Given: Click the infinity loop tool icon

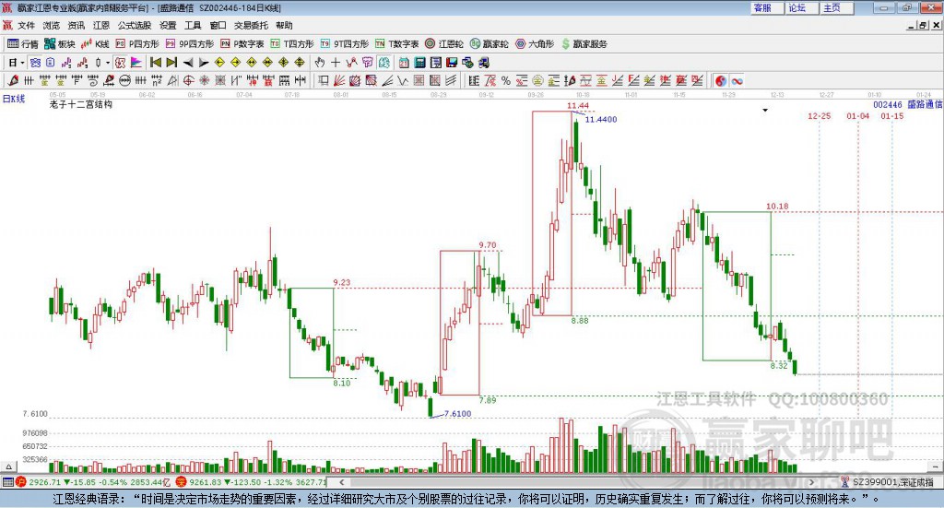Looking at the screenshot, I should point(737,80).
